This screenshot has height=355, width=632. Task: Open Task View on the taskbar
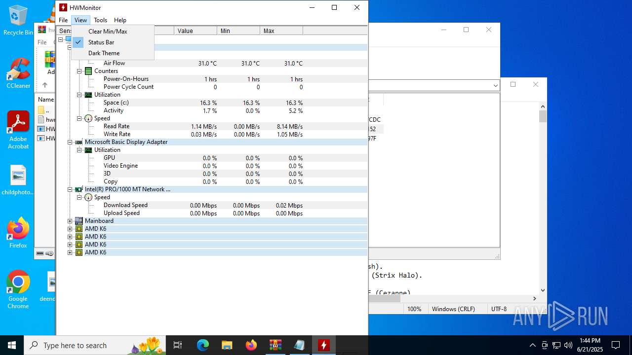[x=178, y=345]
